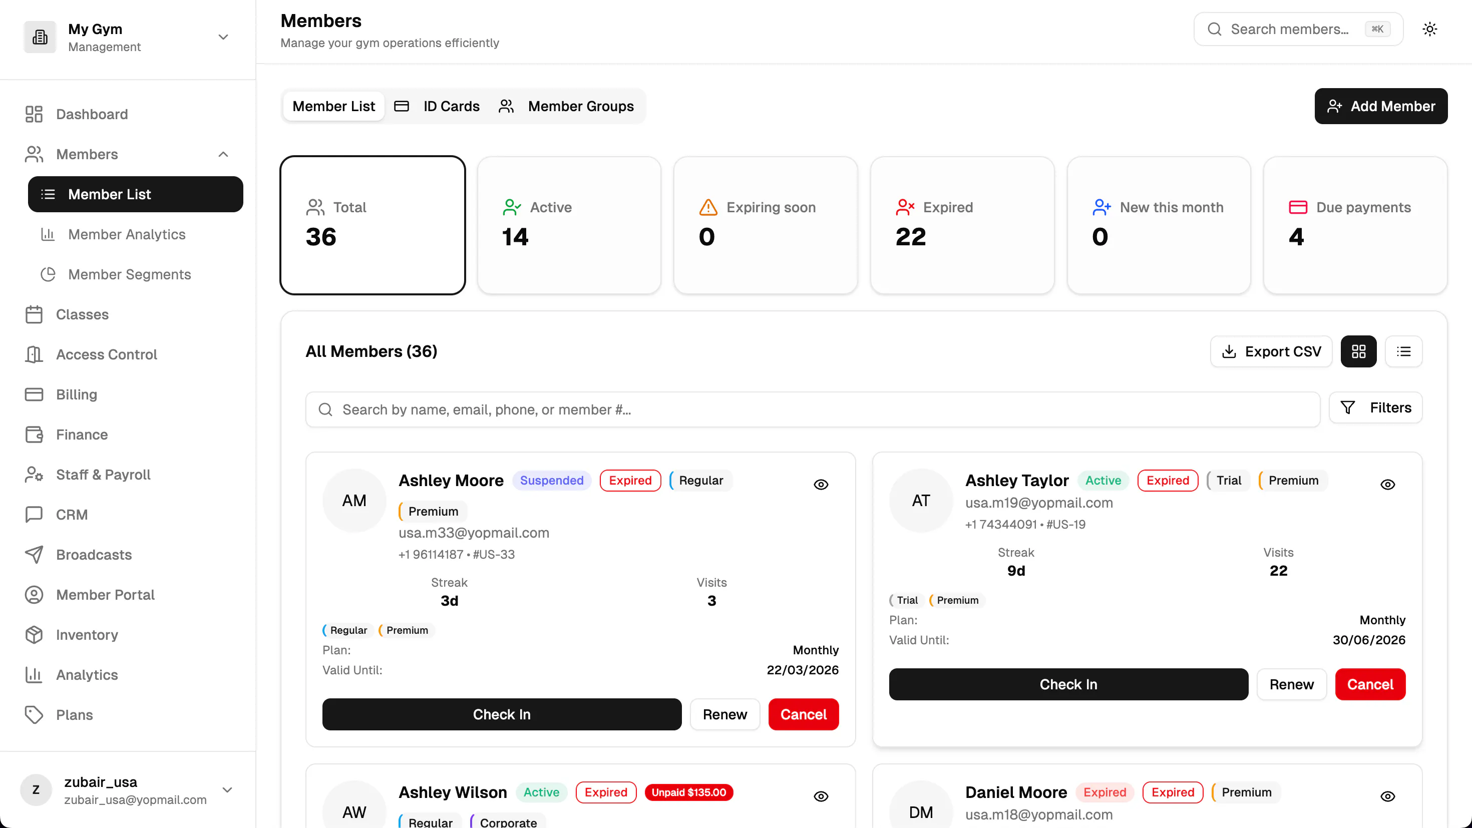Screen dimensions: 1472x828
Task: Click the Z avatar of zubair_usa
Action: (36, 790)
